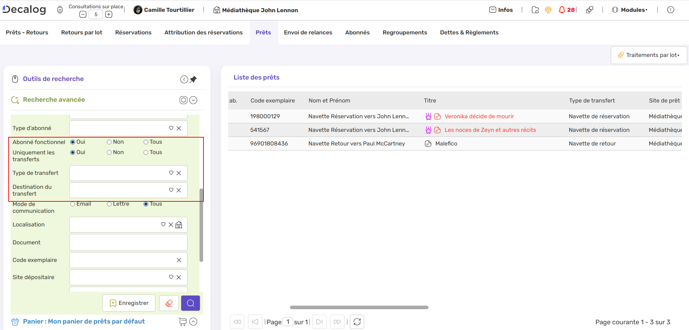Expand the Traitements par lot menu
The width and height of the screenshot is (689, 330).
point(649,55)
